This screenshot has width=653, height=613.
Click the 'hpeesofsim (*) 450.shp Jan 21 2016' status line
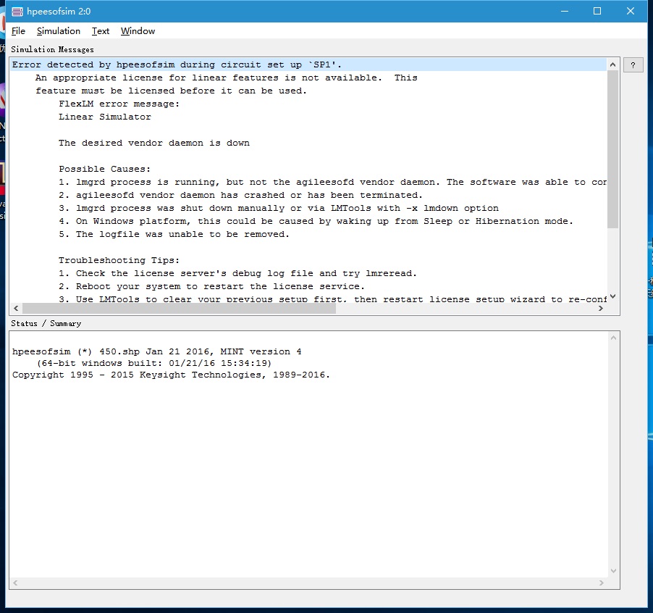[156, 351]
